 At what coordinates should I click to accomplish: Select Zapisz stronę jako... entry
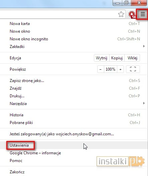tap(74, 81)
